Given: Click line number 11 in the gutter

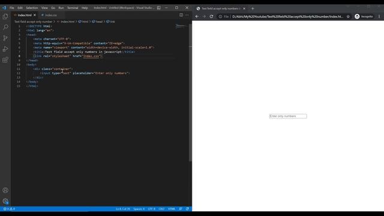Looking at the screenshot, I should pyautogui.click(x=19, y=69).
